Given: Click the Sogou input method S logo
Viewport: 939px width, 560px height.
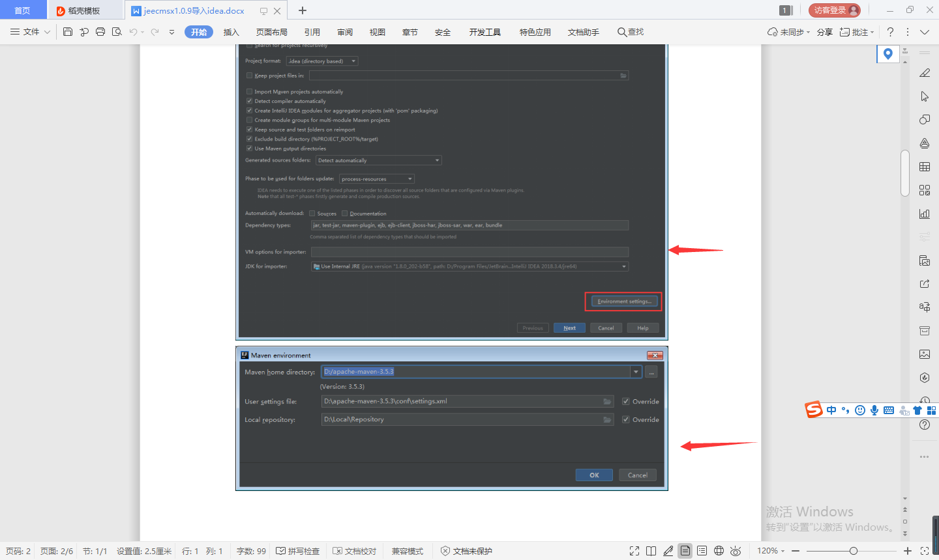Looking at the screenshot, I should [813, 410].
